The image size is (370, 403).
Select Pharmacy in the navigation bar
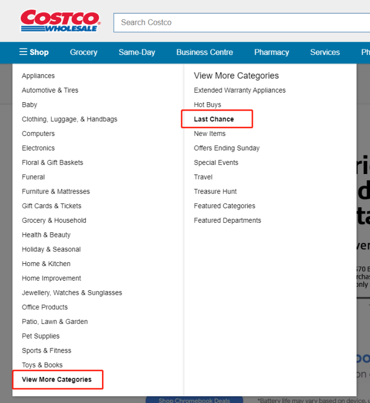coord(272,52)
